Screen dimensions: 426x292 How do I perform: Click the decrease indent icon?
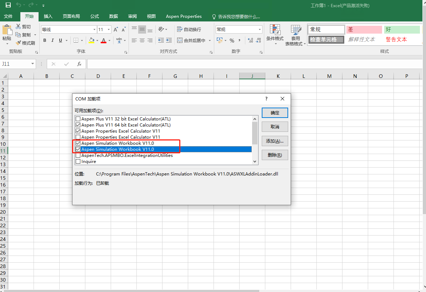tap(161, 40)
